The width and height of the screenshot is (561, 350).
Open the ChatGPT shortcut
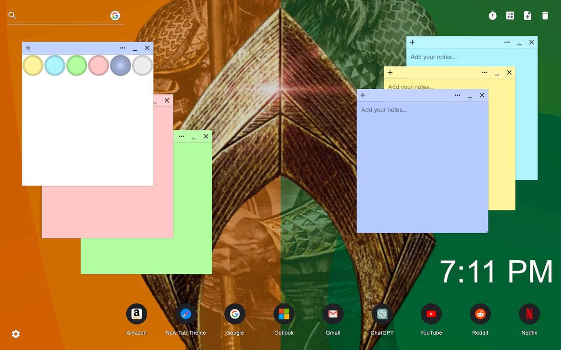point(382,314)
